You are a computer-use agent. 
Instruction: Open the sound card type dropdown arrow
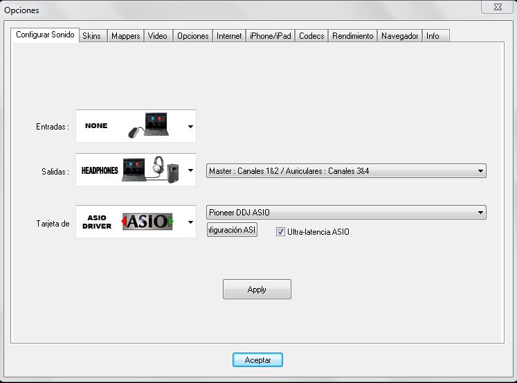pyautogui.click(x=190, y=222)
